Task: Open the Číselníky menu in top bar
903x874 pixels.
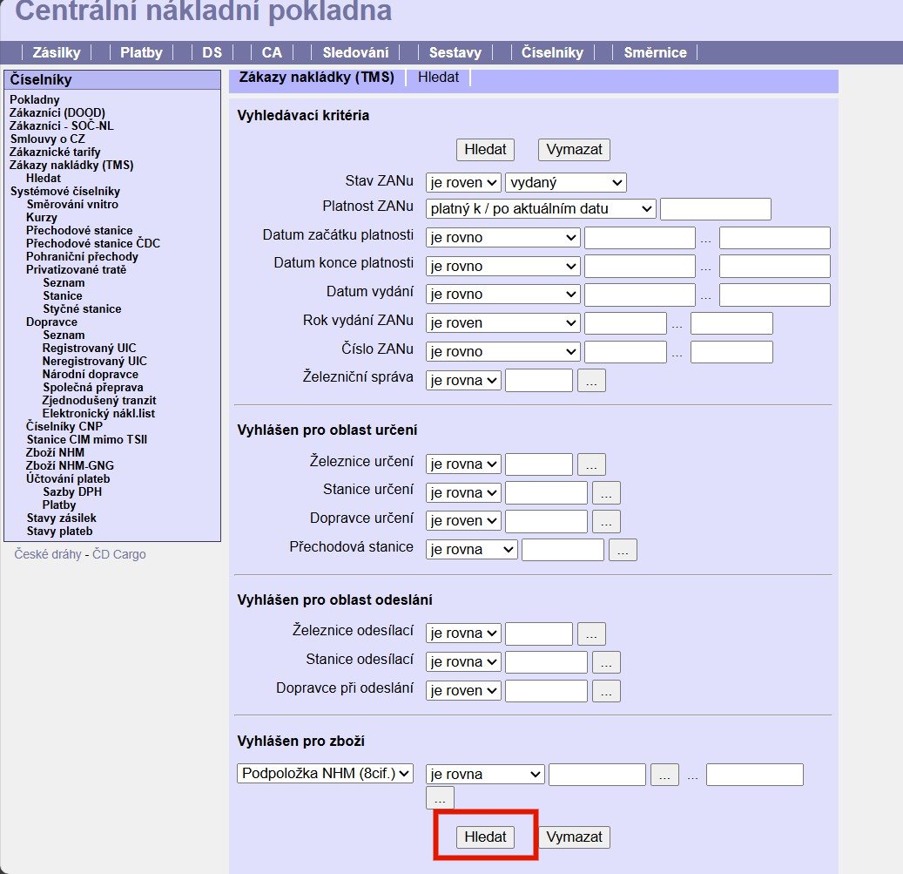Action: (552, 52)
